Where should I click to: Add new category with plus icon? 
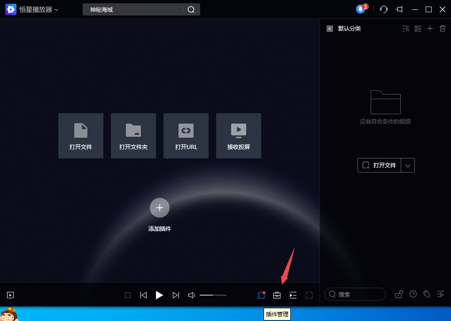pyautogui.click(x=430, y=29)
